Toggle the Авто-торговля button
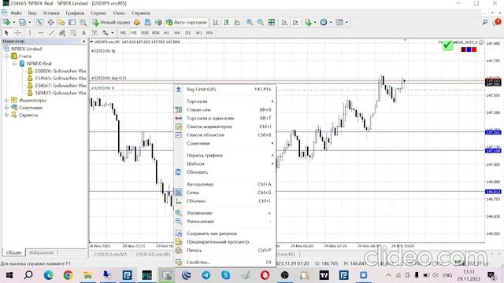504x283 pixels. tap(187, 22)
